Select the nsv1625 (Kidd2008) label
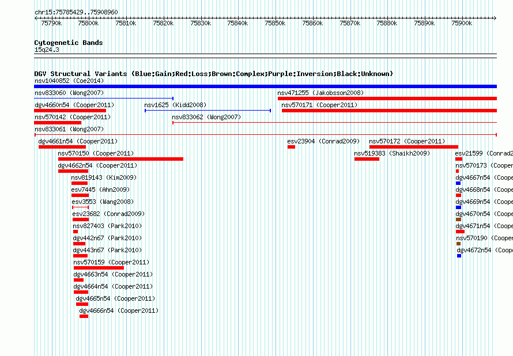Image resolution: width=513 pixels, height=356 pixels. click(175, 105)
